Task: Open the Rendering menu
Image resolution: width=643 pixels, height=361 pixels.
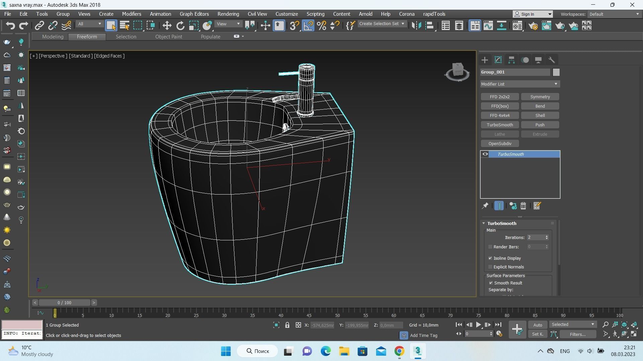Action: point(228,14)
